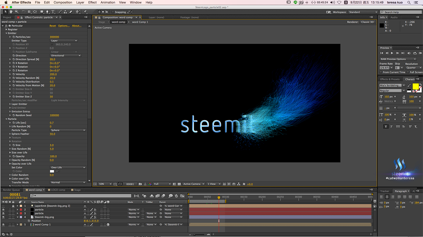423x237 pixels.
Task: Select the Selection arrow tool
Action: coord(6,12)
